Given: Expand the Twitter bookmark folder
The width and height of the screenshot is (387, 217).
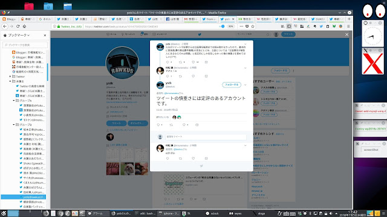Looking at the screenshot, I should click(x=10, y=77).
